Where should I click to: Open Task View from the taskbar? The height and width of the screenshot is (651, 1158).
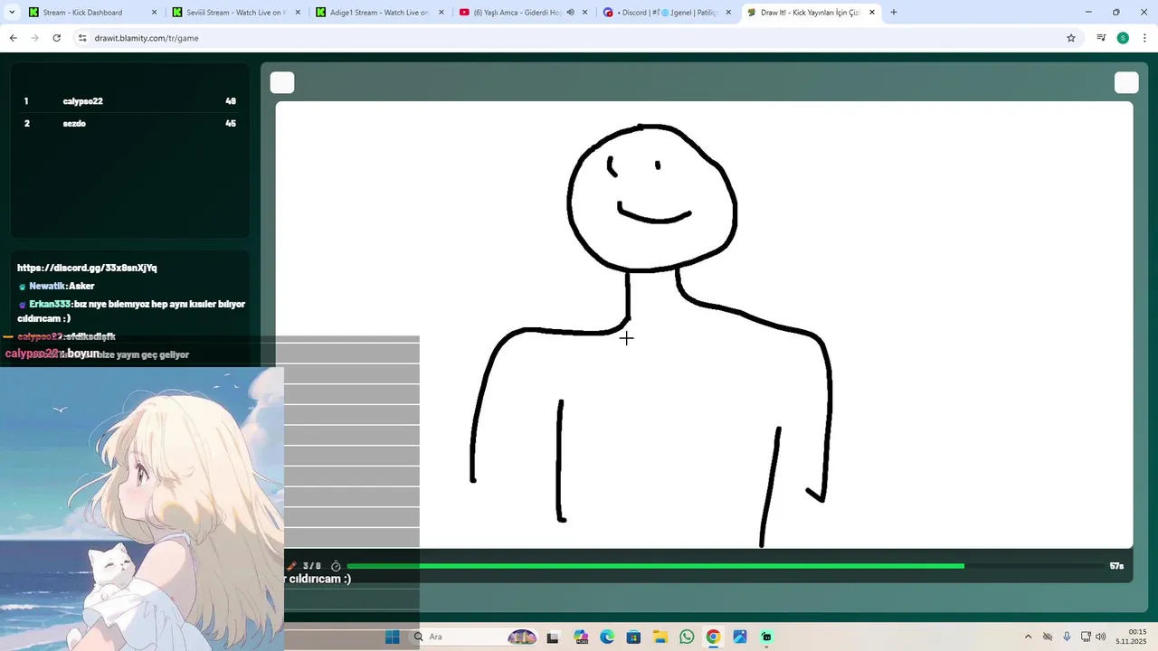(x=553, y=637)
